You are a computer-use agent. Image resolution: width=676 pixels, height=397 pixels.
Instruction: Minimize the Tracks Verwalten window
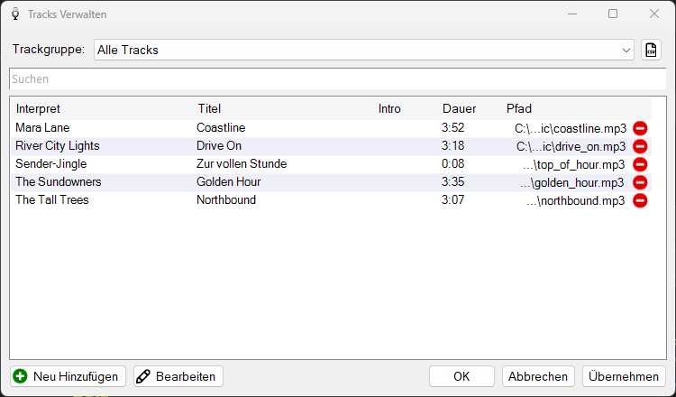(572, 14)
